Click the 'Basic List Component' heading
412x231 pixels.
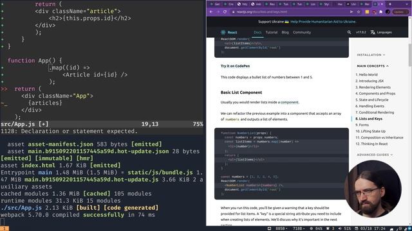tap(241, 92)
